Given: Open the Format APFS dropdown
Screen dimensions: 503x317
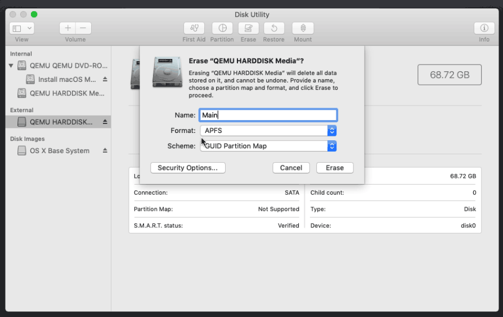Looking at the screenshot, I should point(268,131).
